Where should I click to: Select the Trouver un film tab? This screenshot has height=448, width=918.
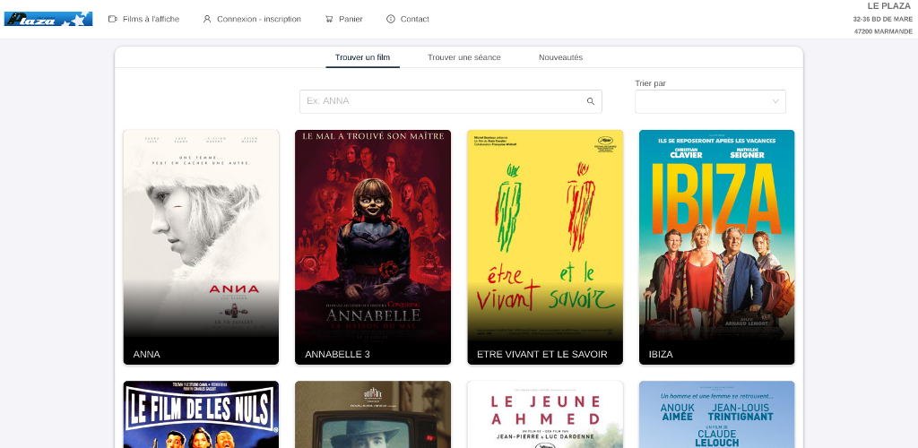point(362,57)
